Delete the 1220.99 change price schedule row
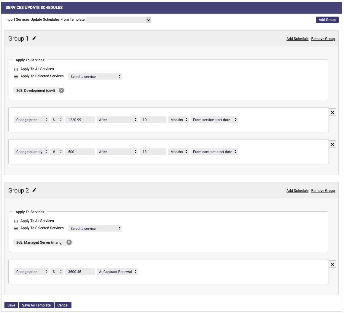This screenshot has height=313, width=344. pyautogui.click(x=332, y=113)
